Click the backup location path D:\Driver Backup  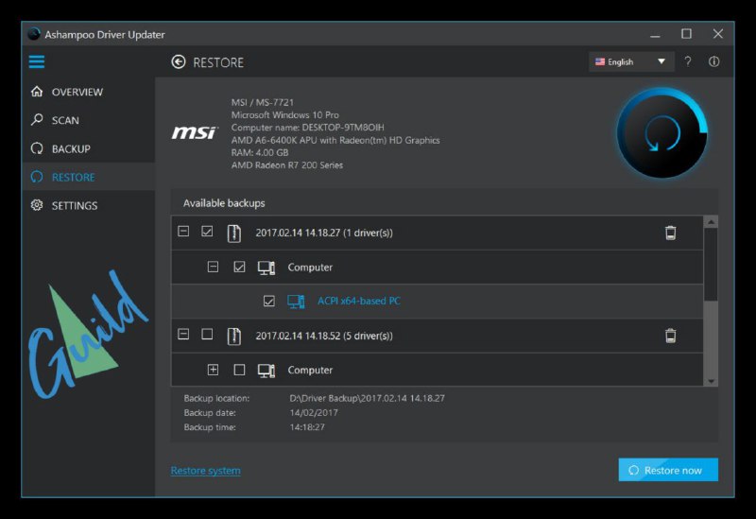367,398
